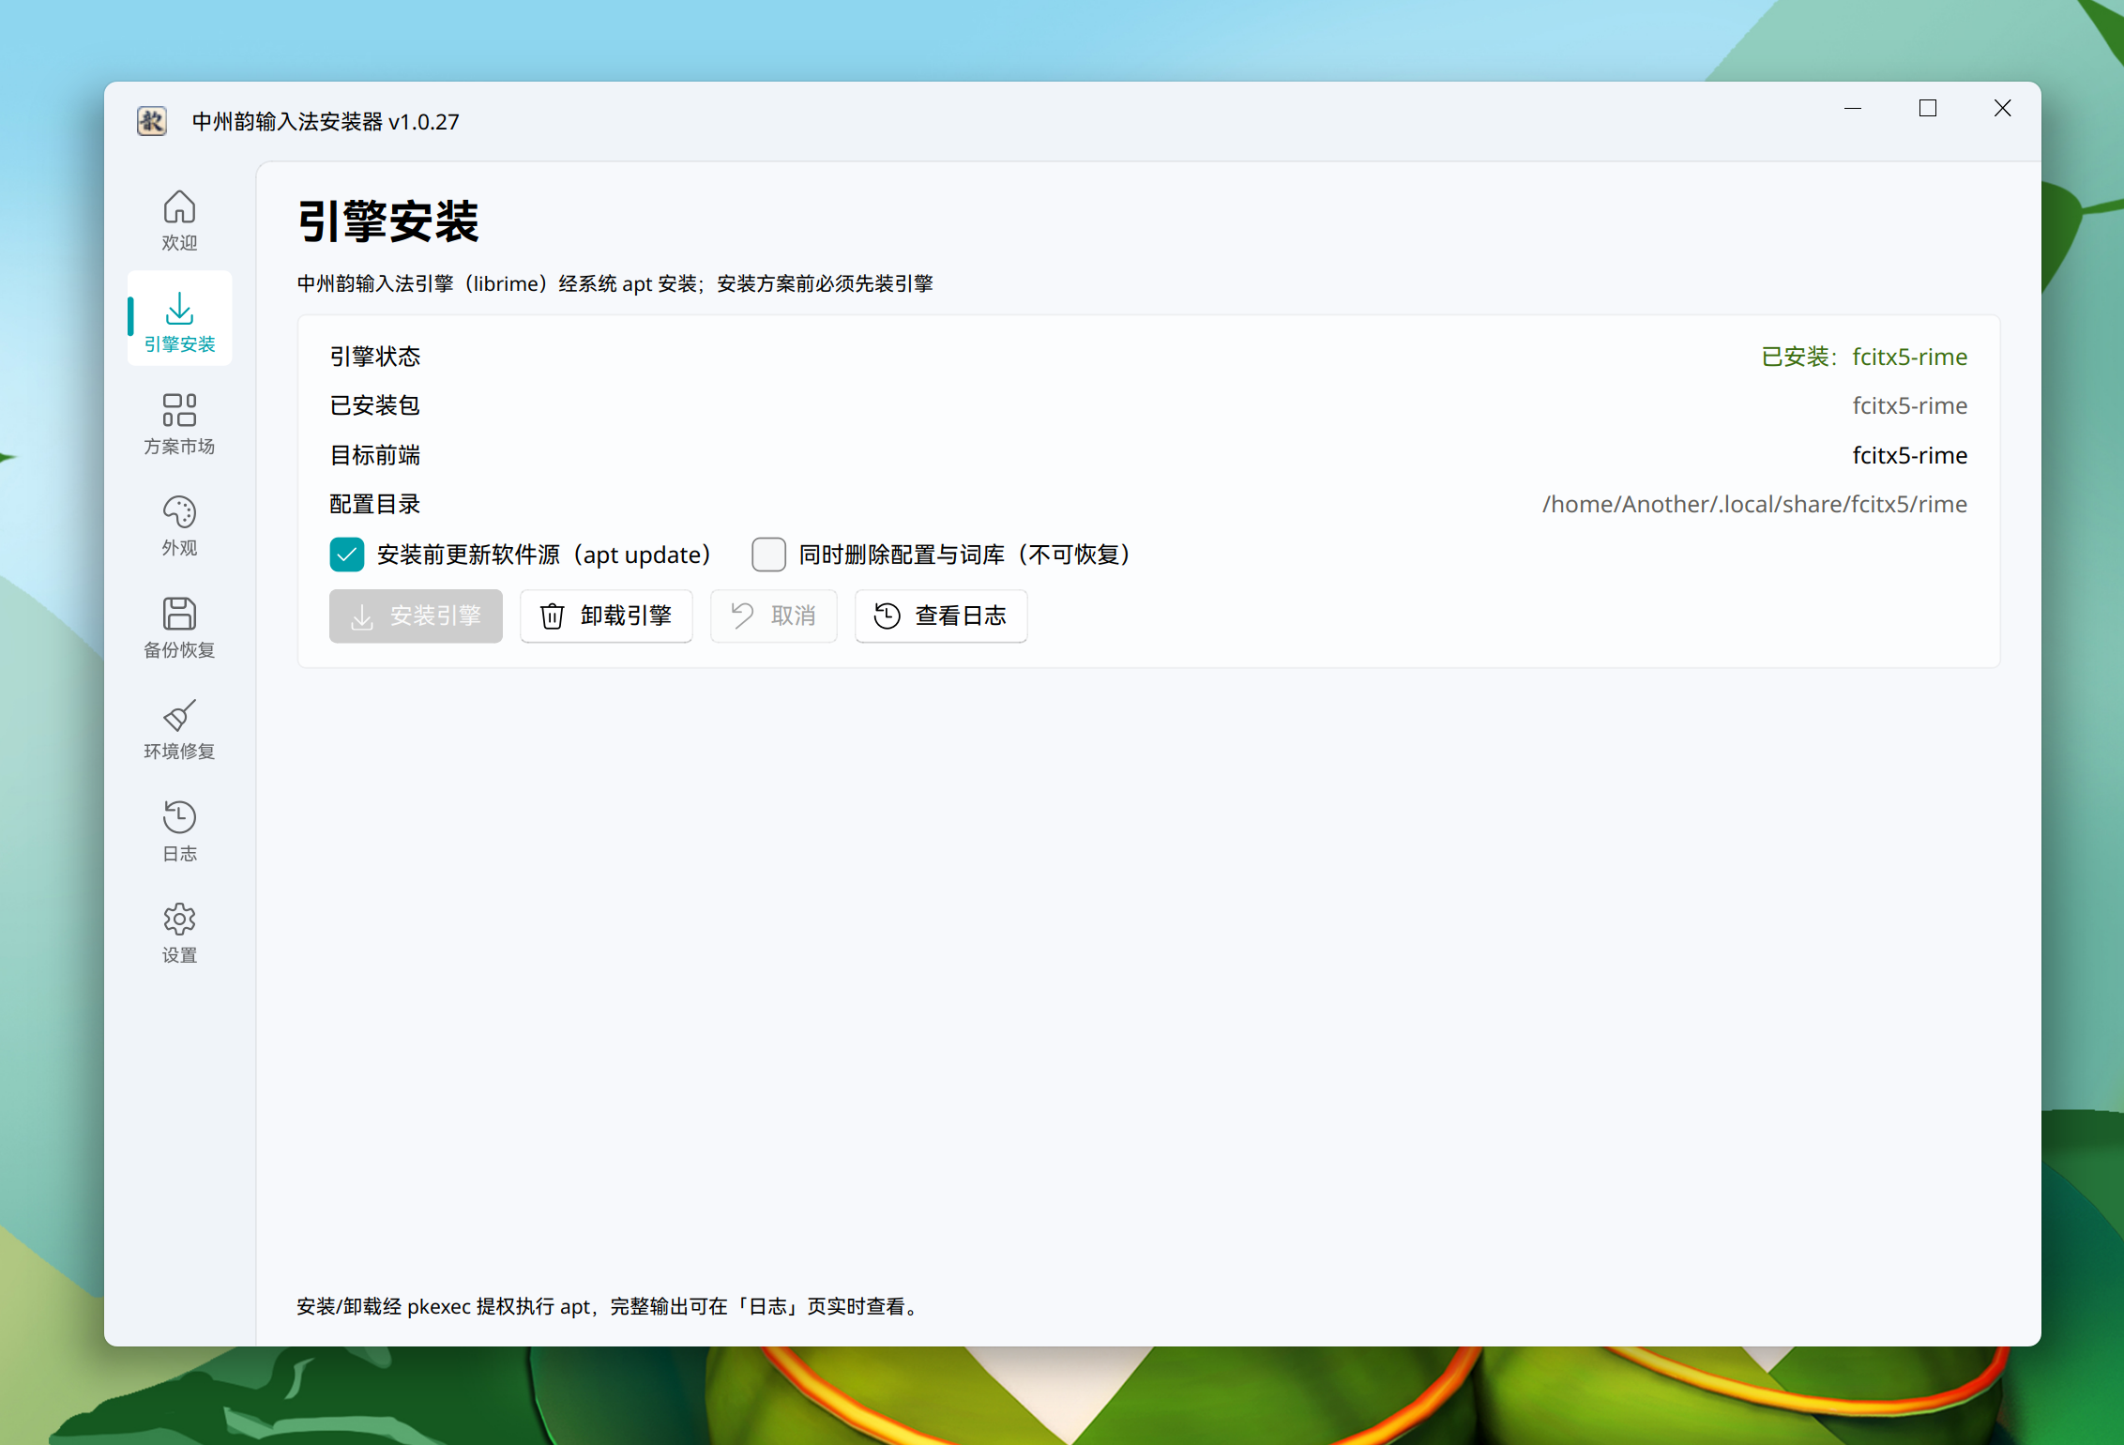Click the 引擎安装 page heading
Viewport: 2124px width, 1445px height.
coord(388,221)
